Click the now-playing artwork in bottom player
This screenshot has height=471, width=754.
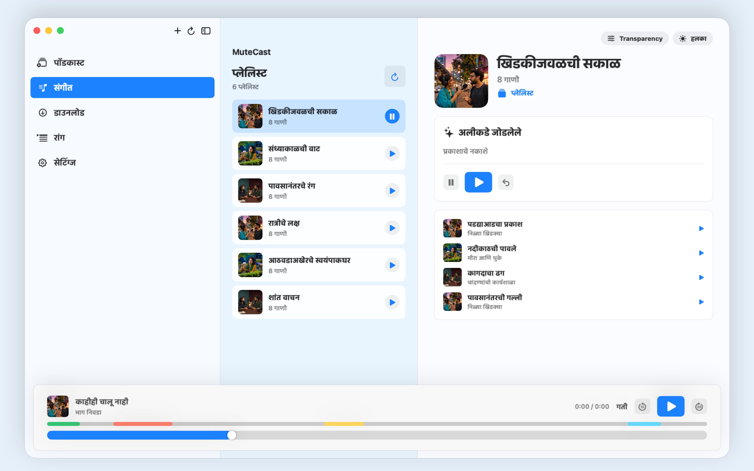pos(58,406)
